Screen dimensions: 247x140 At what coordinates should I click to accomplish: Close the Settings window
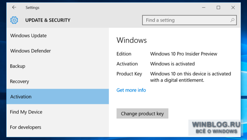[x=233, y=7]
